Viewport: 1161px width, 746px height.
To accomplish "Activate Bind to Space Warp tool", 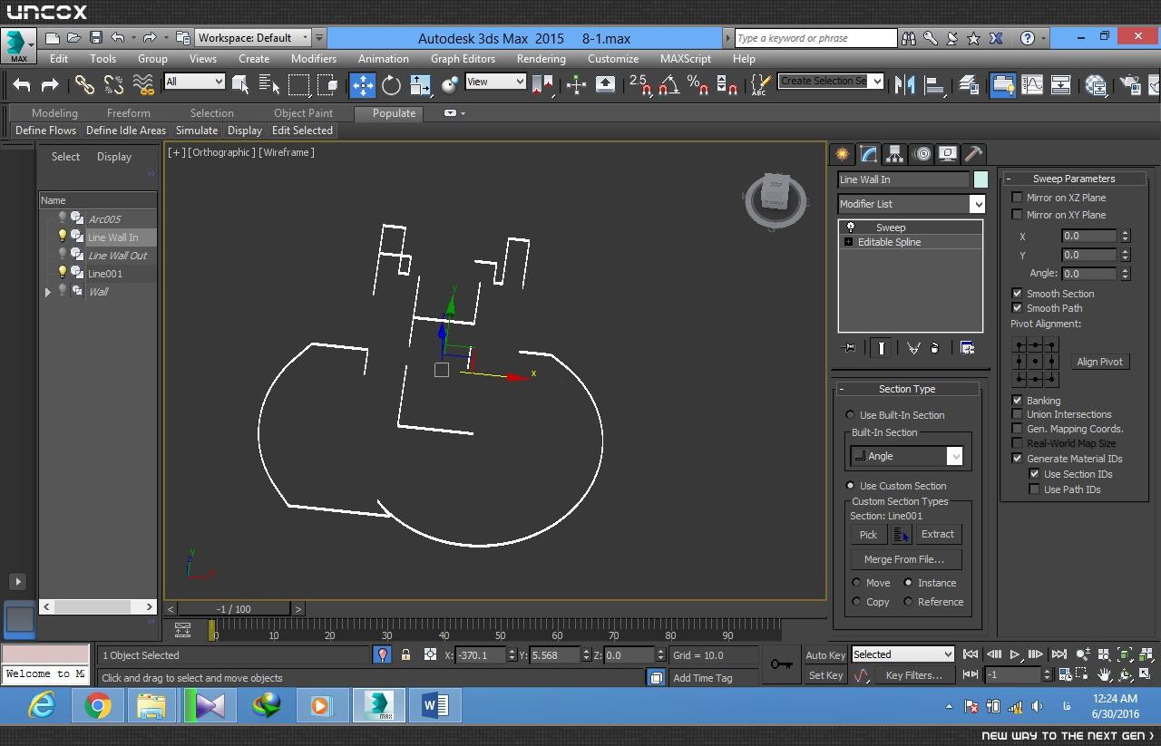I will point(143,84).
